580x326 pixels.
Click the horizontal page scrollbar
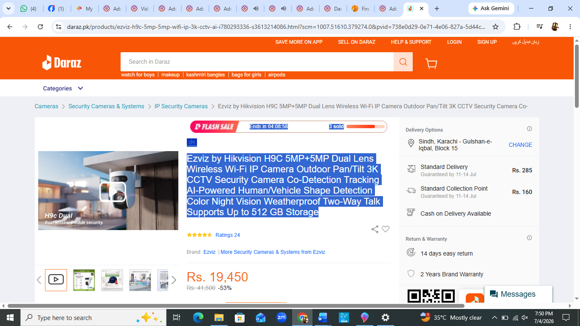click(236, 306)
